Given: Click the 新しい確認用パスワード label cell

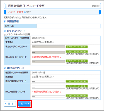Looking at the screenshot, I should pyautogui.click(x=17, y=92).
